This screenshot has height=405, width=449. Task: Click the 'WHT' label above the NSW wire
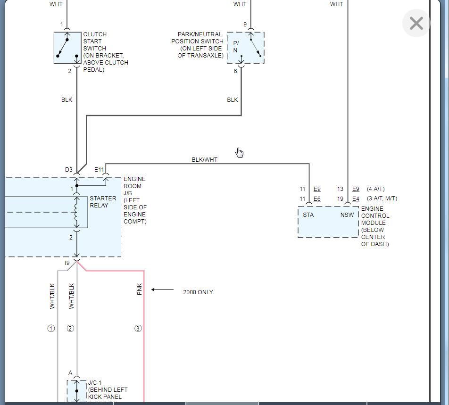point(336,4)
